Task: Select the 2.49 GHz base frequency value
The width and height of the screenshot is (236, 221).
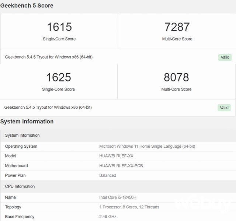Action: click(108, 217)
